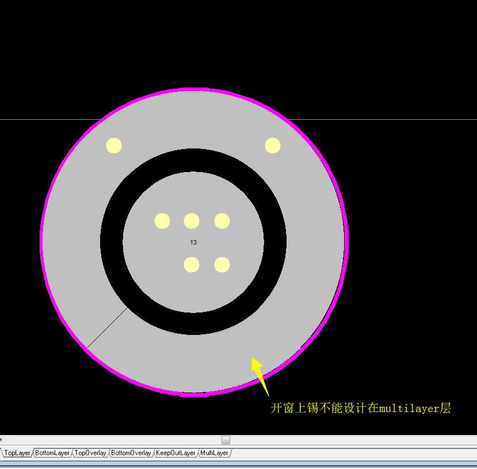Select the BottomLayer tab

pos(52,453)
